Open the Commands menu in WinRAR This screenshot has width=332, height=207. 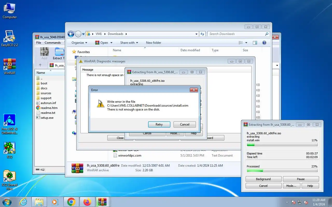[x=53, y=43]
